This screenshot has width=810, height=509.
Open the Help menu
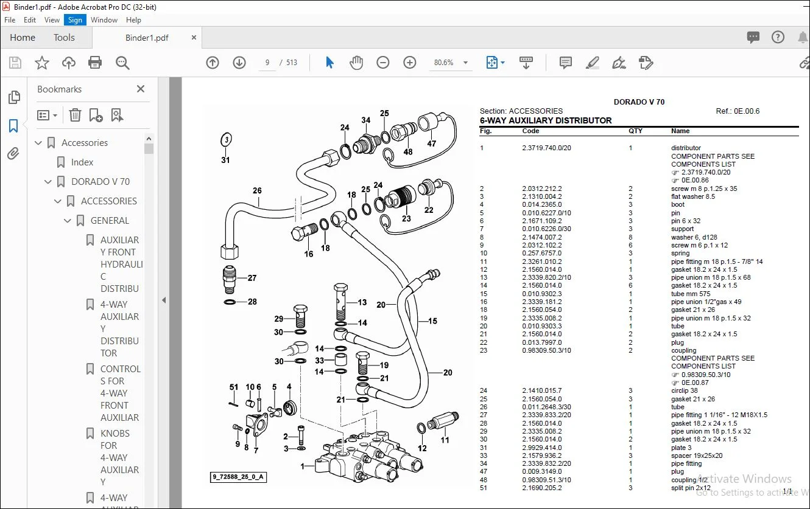tap(133, 20)
